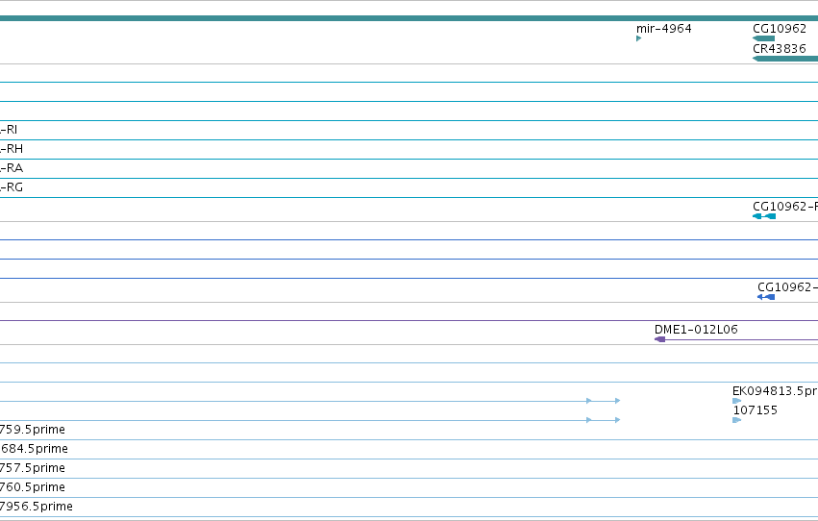Select the purple DME1-012L06 arrowhead glyph

[660, 339]
